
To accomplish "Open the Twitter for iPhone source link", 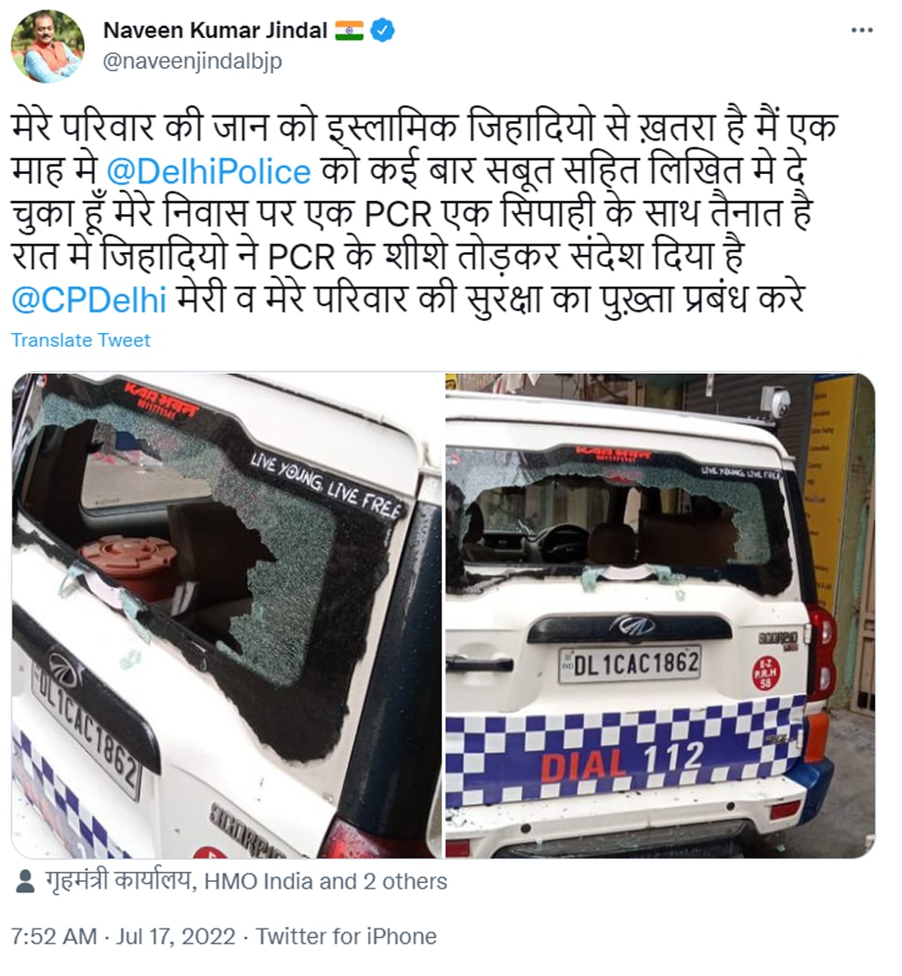I will point(347,937).
